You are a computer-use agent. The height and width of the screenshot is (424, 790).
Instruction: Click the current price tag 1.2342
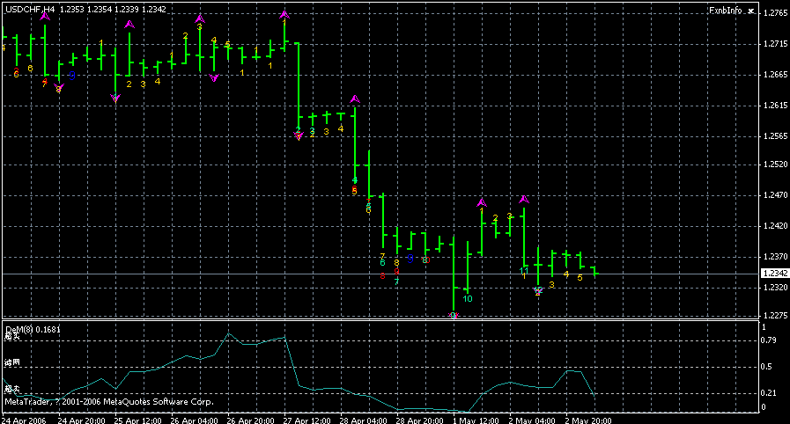(774, 274)
